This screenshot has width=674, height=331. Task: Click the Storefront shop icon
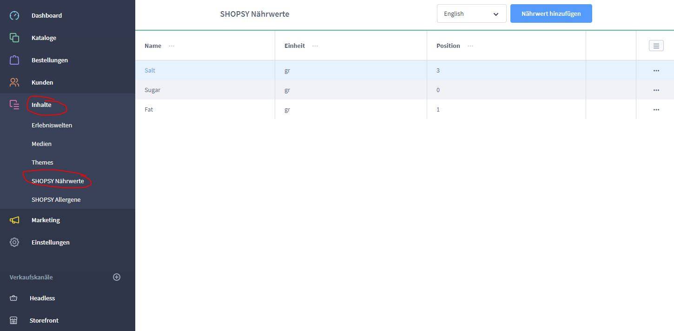click(x=13, y=320)
